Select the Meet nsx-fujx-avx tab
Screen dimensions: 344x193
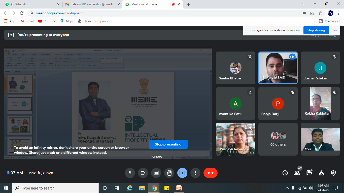click(152, 4)
